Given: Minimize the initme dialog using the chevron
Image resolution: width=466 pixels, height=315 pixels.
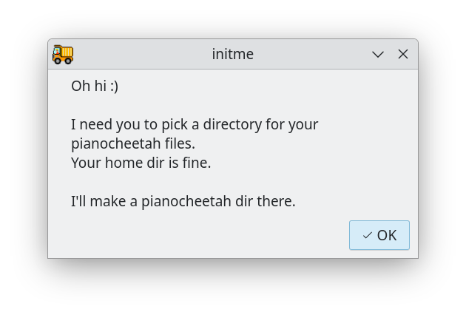Looking at the screenshot, I should click(x=378, y=54).
